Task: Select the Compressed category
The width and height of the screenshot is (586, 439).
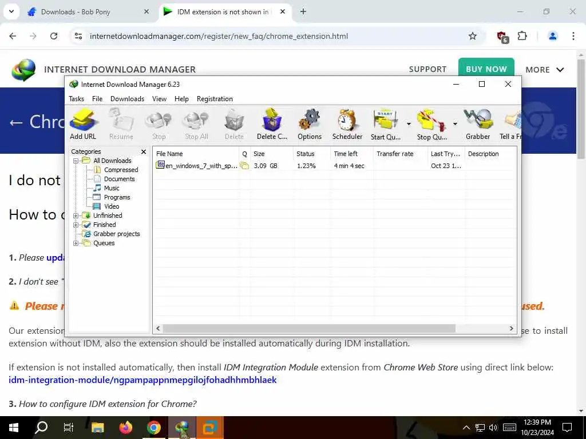Action: pyautogui.click(x=121, y=170)
